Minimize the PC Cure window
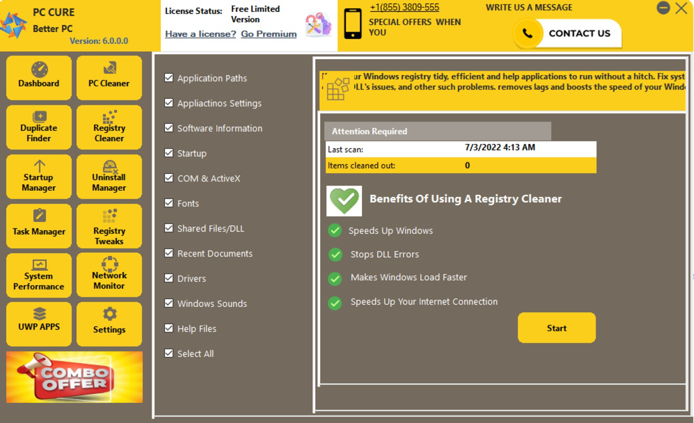The height and width of the screenshot is (423, 694). (x=663, y=7)
